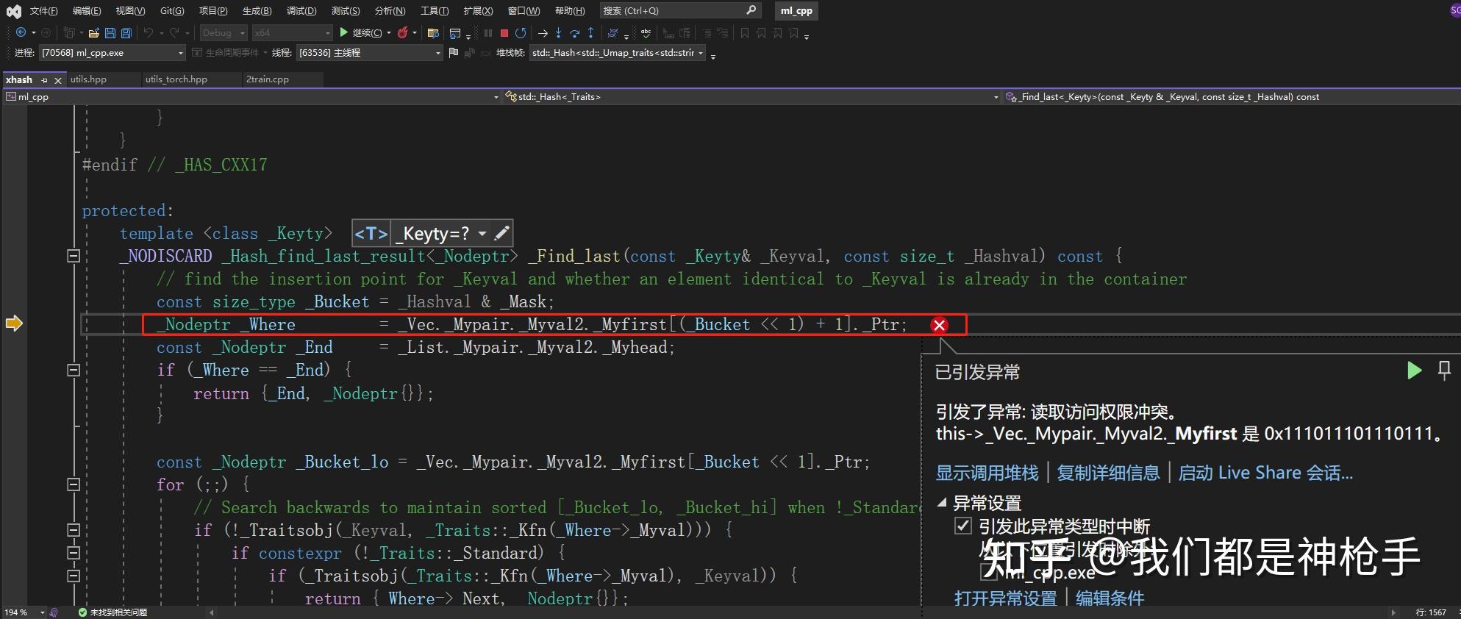The width and height of the screenshot is (1461, 619).
Task: Undo the last action
Action: tap(149, 32)
